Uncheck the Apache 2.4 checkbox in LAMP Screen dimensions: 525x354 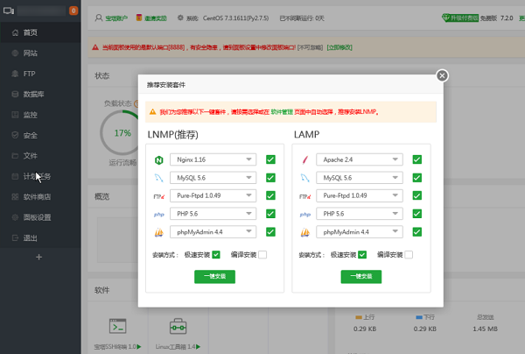click(x=417, y=160)
